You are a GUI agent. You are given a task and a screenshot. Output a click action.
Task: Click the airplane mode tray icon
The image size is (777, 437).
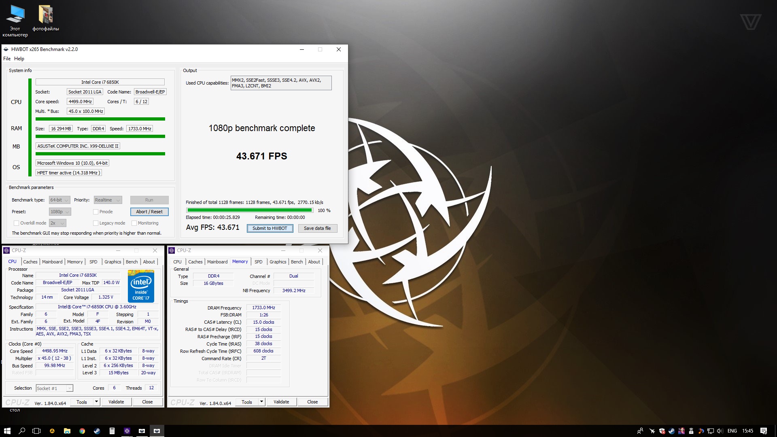[652, 431]
